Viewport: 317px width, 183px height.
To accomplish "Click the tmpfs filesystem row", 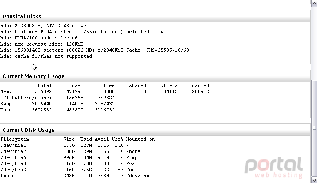I will 75,176.
